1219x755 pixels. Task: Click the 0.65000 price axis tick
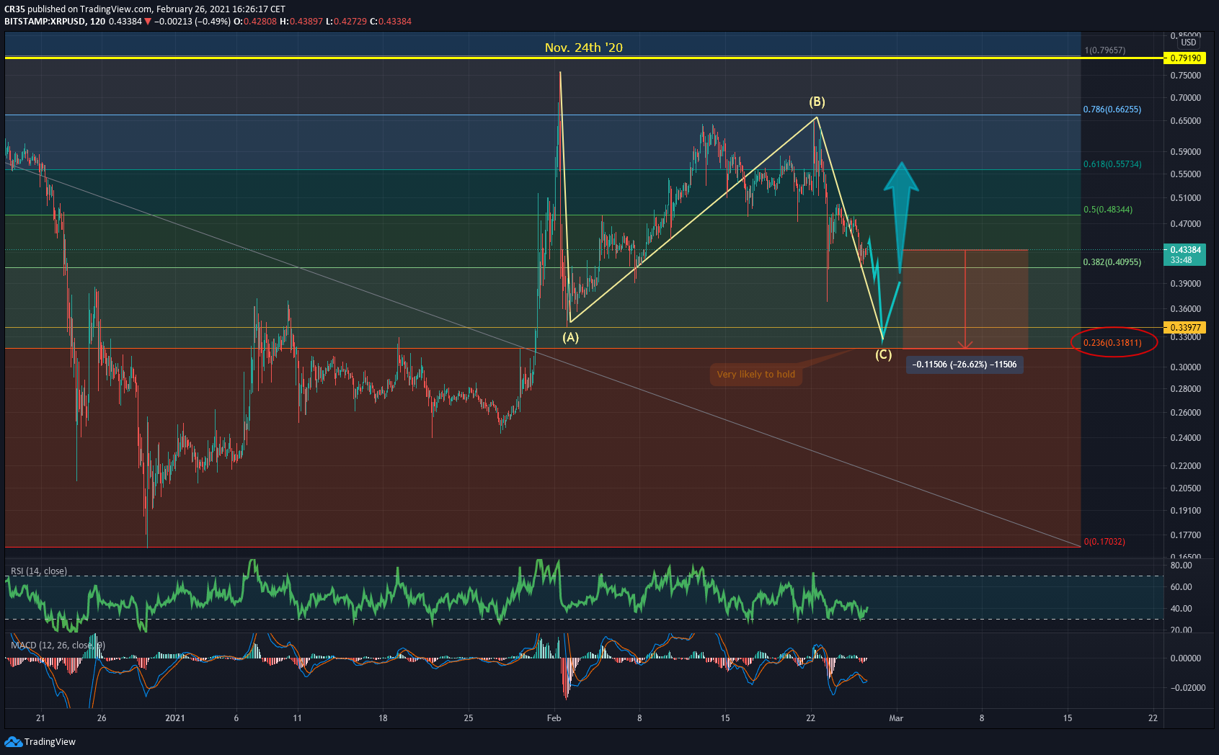[x=1185, y=121]
